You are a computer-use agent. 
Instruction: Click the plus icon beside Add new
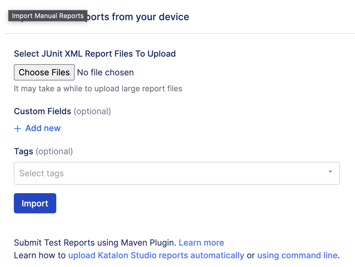18,128
